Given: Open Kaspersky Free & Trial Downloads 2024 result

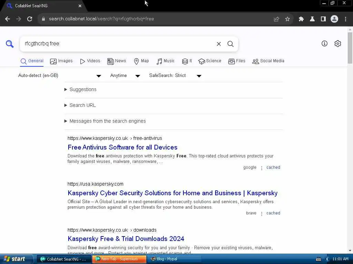Looking at the screenshot, I should (126, 239).
